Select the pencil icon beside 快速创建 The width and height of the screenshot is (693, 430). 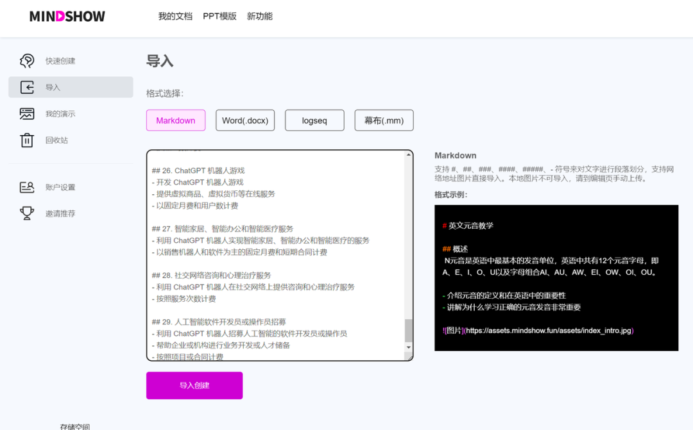pyautogui.click(x=26, y=60)
